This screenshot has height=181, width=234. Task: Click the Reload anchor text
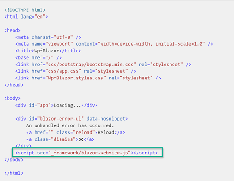point(106,132)
